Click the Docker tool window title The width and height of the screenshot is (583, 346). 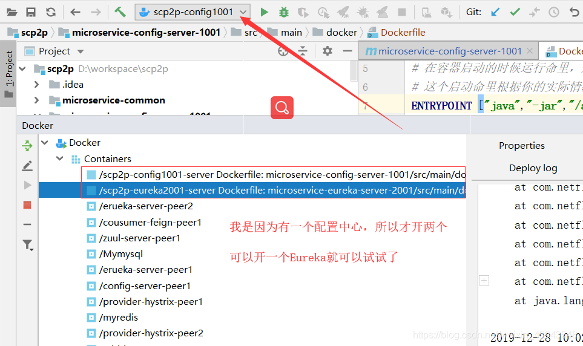[38, 126]
